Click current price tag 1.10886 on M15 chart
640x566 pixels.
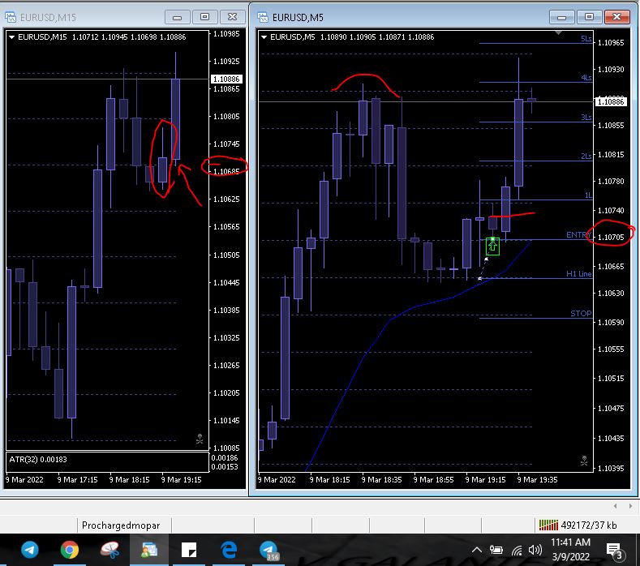(226, 79)
